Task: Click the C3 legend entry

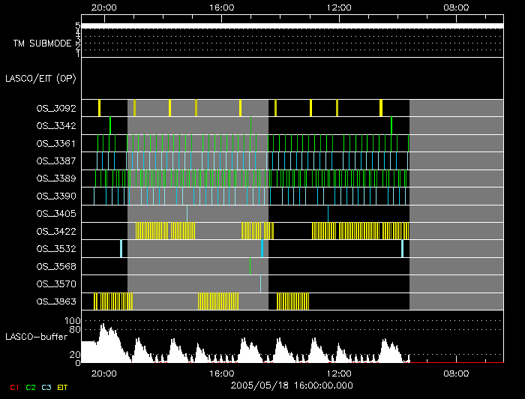Action: 46,387
